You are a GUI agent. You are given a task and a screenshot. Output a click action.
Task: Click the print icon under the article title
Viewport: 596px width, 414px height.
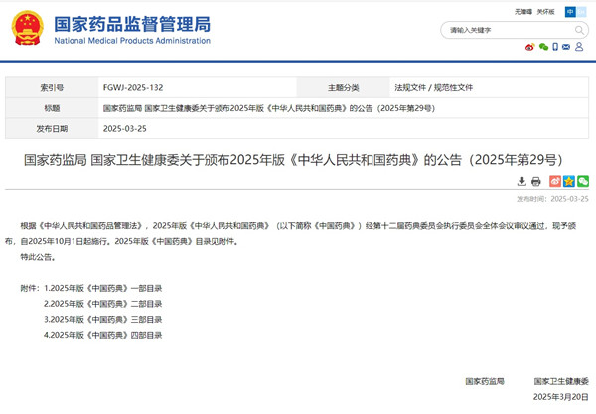click(x=536, y=181)
